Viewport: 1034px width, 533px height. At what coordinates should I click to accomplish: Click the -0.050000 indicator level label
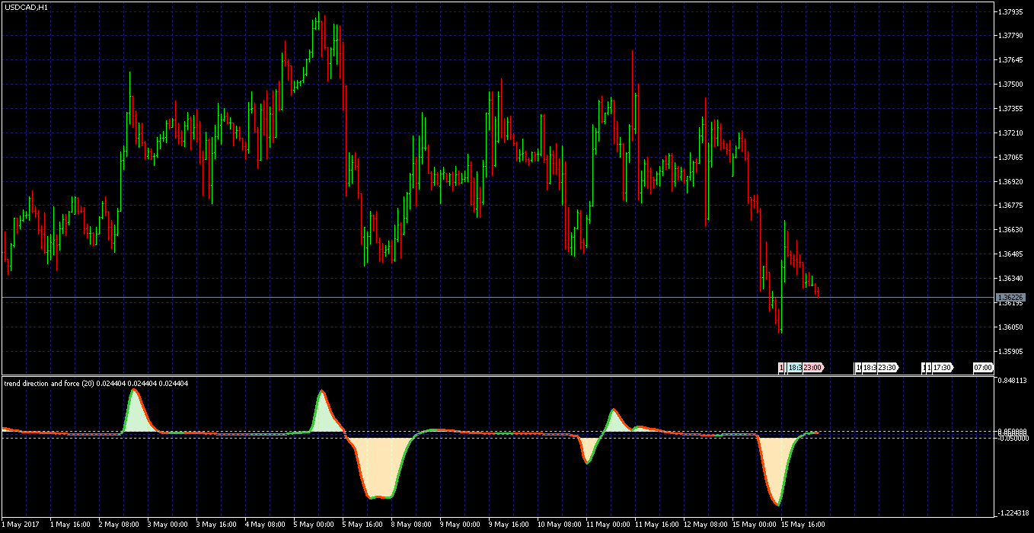(1014, 438)
